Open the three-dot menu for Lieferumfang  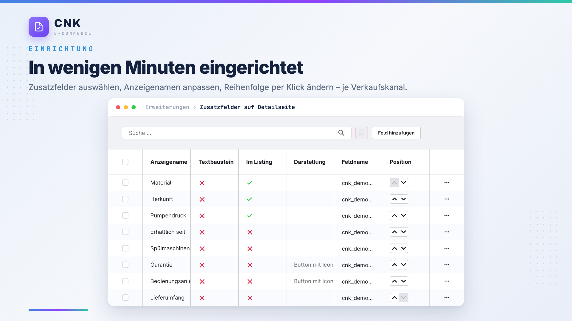[447, 297]
